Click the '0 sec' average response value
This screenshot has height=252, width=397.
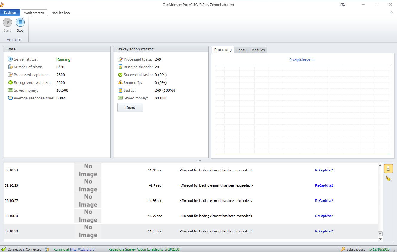61,98
